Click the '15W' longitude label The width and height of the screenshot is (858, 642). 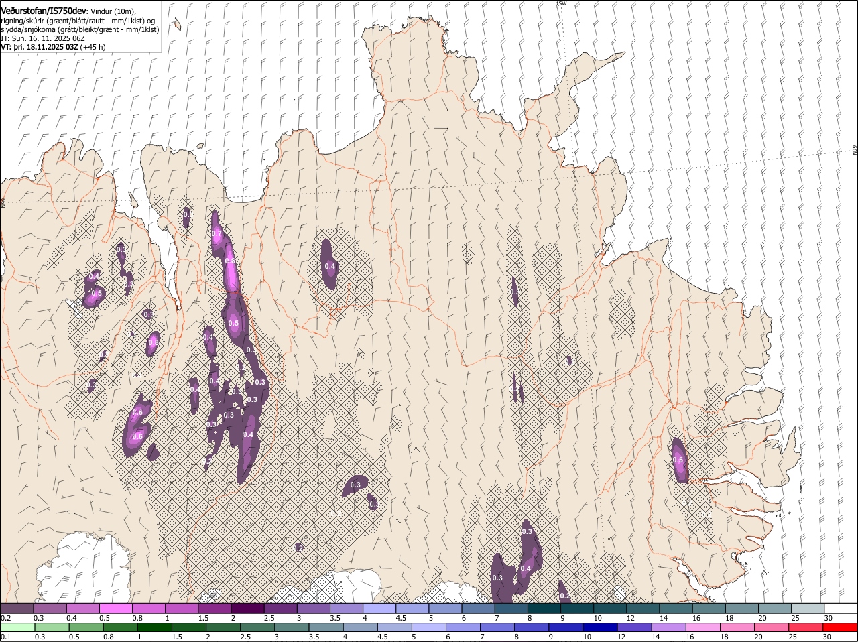click(x=562, y=3)
